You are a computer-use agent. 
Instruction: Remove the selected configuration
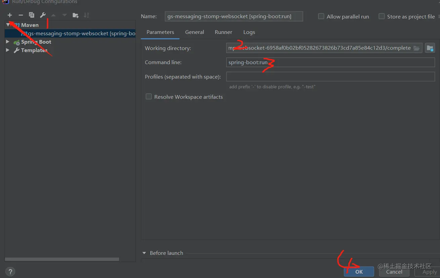pyautogui.click(x=21, y=15)
